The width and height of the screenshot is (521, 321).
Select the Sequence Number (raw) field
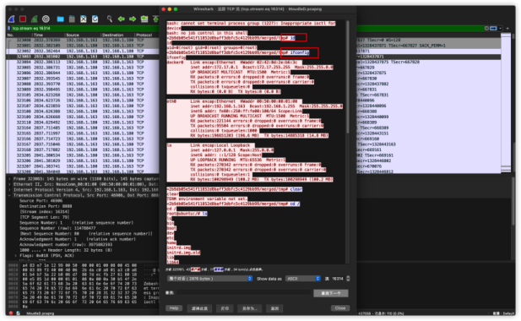pos(57,228)
